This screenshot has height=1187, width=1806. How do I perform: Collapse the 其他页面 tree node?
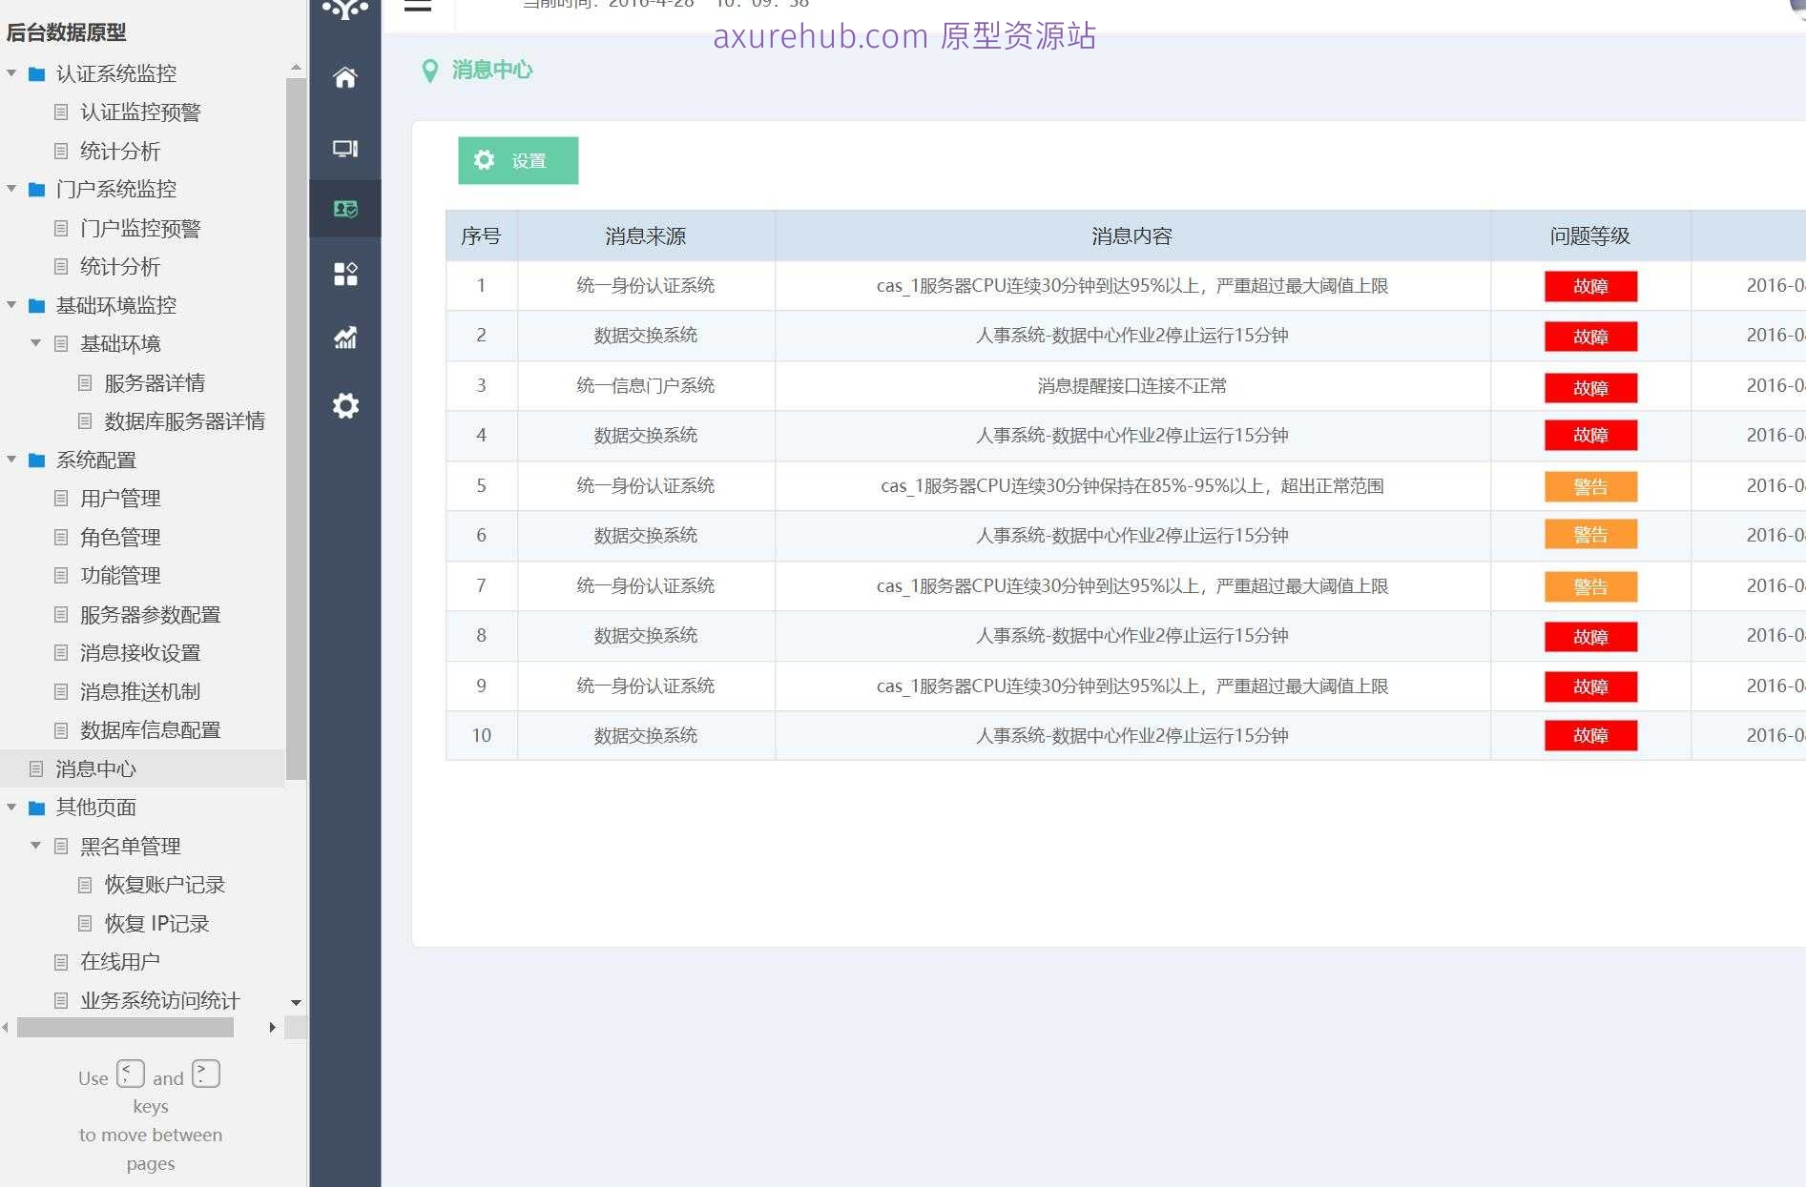click(x=10, y=808)
